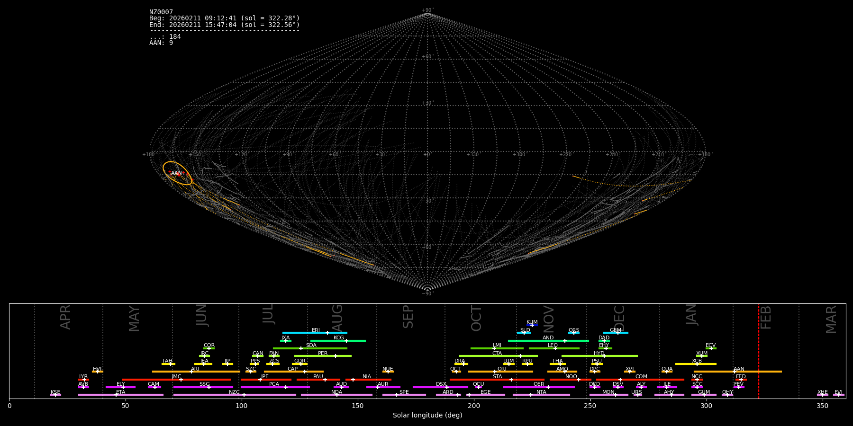853x426 pixels.
Task: Click the NOO shower label
Action: (x=571, y=377)
